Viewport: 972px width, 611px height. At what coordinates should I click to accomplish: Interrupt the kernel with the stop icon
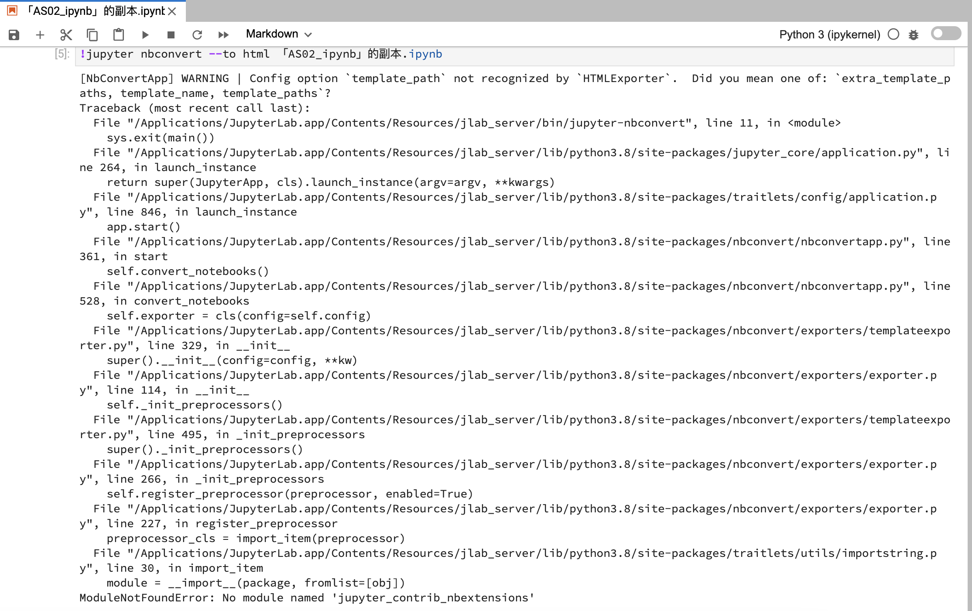[171, 34]
